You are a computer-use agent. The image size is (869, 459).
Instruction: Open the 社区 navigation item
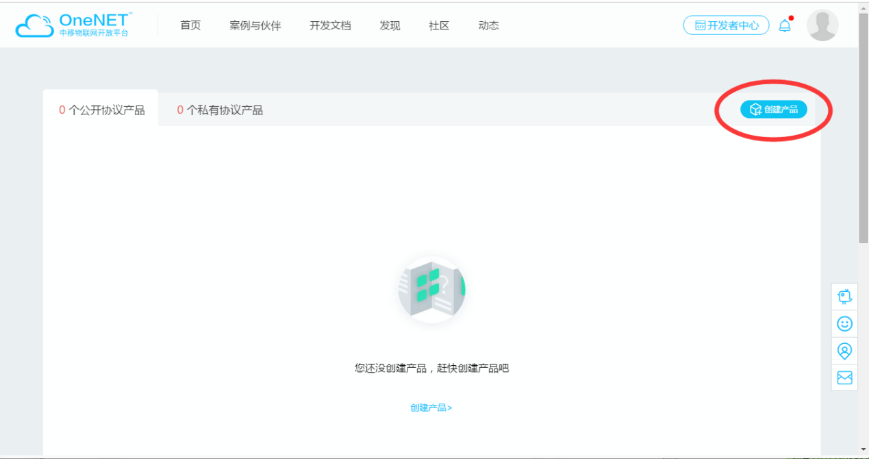tap(438, 25)
